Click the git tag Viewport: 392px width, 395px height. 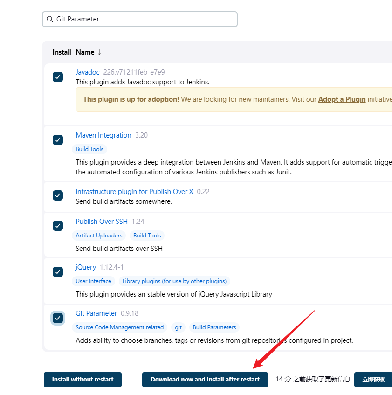click(x=178, y=327)
